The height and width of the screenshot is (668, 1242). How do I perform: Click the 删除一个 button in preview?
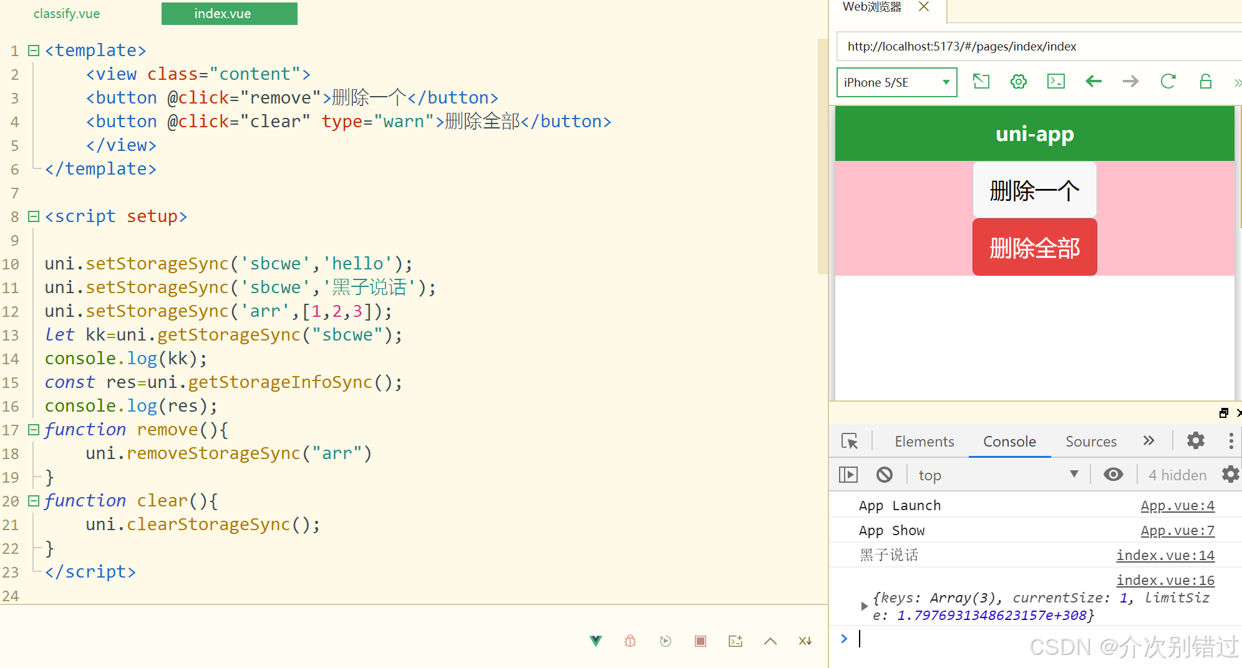point(1034,190)
